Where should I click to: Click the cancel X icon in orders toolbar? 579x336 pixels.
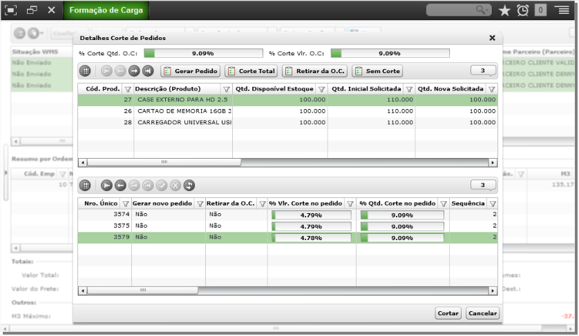(x=175, y=186)
